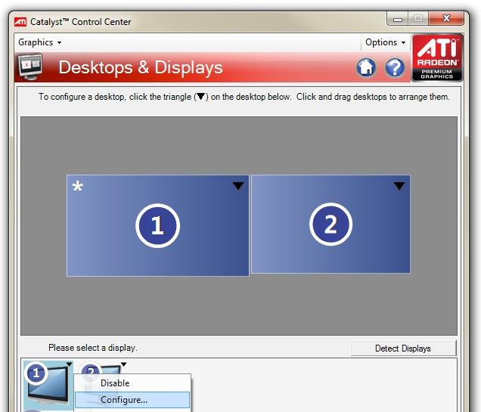
Task: Minimize the Catalyst Control Center window
Action: (398, 20)
